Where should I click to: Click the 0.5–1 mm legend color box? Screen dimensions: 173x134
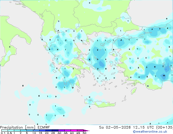point(11,130)
